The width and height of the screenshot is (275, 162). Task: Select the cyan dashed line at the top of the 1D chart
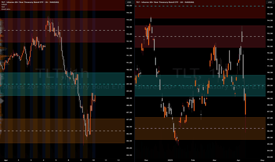[x=200, y=6]
